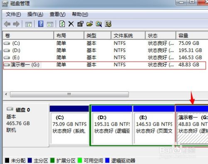208x164 pixels.
Task: Click the 75.09 GB capacity cell
Action: [x=189, y=43]
